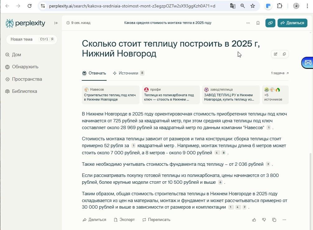Click citation 8 after 9 000 рублей
The width and height of the screenshot is (313, 230).
223,153
